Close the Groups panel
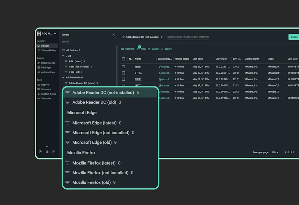Image resolution: width=299 pixels, height=205 pixels. pos(114,35)
